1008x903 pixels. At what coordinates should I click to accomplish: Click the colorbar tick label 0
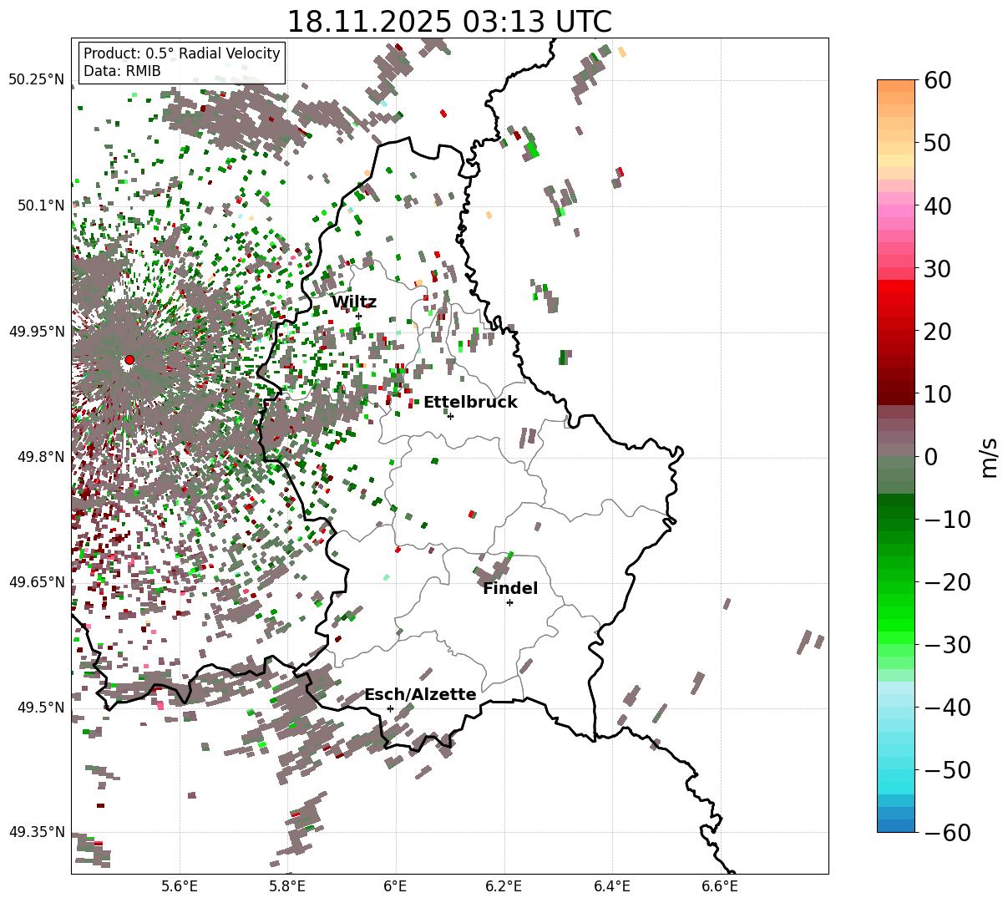[931, 456]
